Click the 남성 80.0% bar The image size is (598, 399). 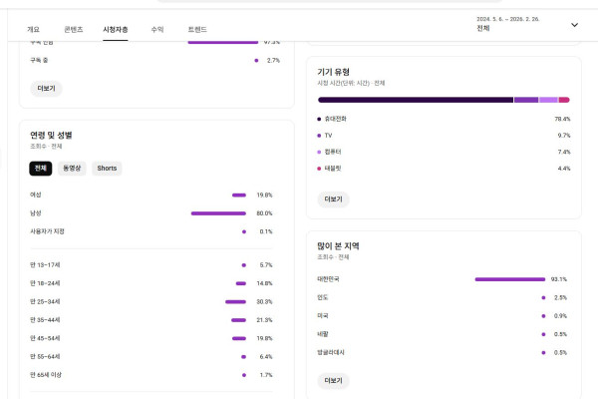point(218,212)
